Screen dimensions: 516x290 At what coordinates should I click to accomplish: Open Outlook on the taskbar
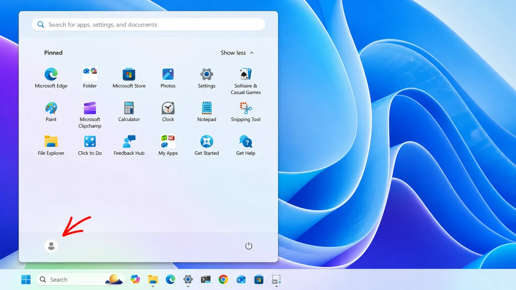pos(241,279)
